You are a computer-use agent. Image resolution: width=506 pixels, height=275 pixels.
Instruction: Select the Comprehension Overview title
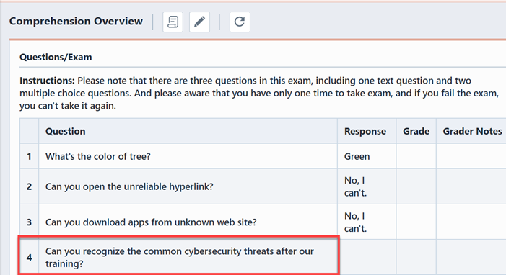[x=76, y=22]
